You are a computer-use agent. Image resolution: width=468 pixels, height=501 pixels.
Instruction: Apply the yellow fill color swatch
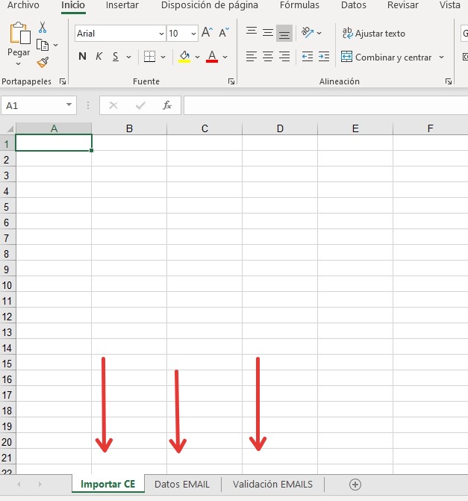(184, 57)
